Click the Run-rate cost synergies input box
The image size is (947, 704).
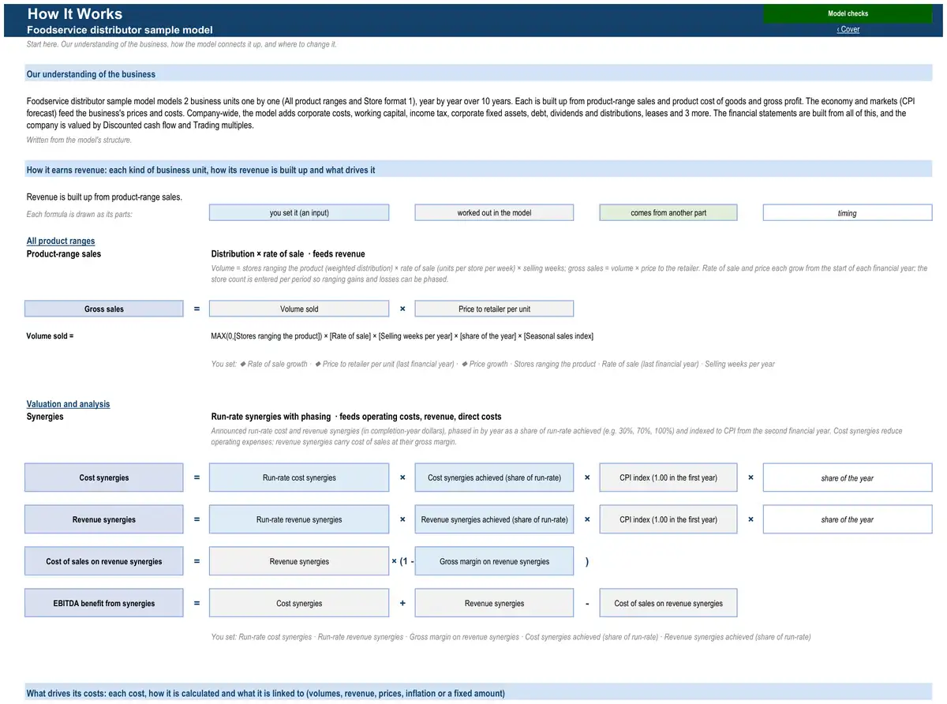coord(299,477)
